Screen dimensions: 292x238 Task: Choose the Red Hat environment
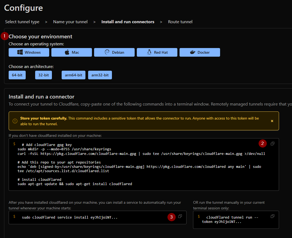coord(157,52)
